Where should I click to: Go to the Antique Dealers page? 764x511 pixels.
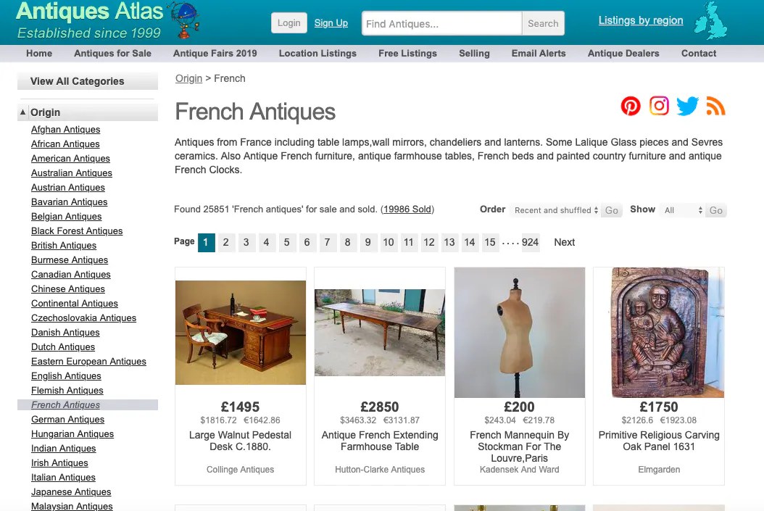tap(623, 53)
